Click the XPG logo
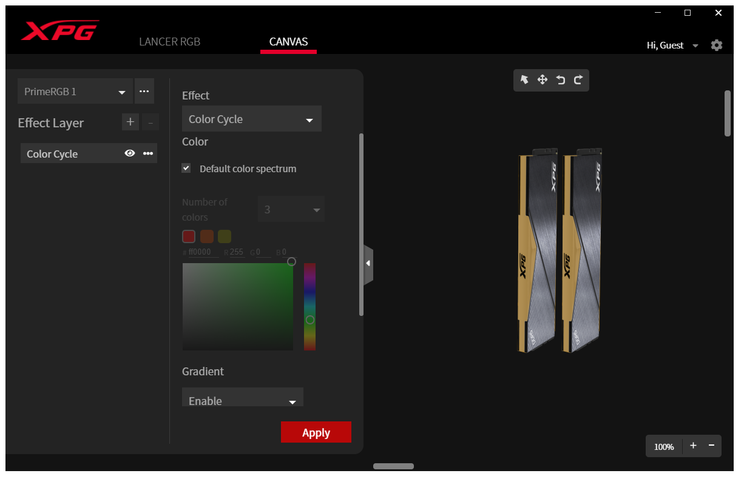 (59, 30)
